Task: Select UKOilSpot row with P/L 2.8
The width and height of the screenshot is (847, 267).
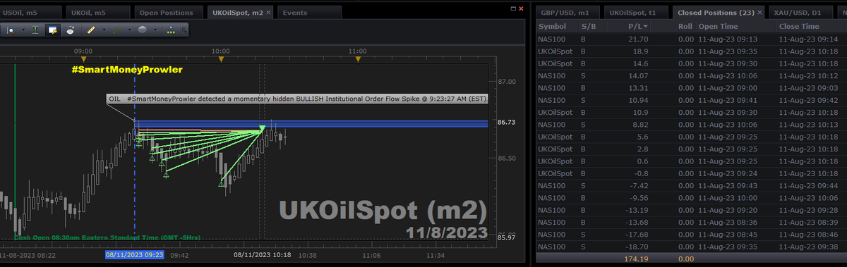Action: click(691, 149)
